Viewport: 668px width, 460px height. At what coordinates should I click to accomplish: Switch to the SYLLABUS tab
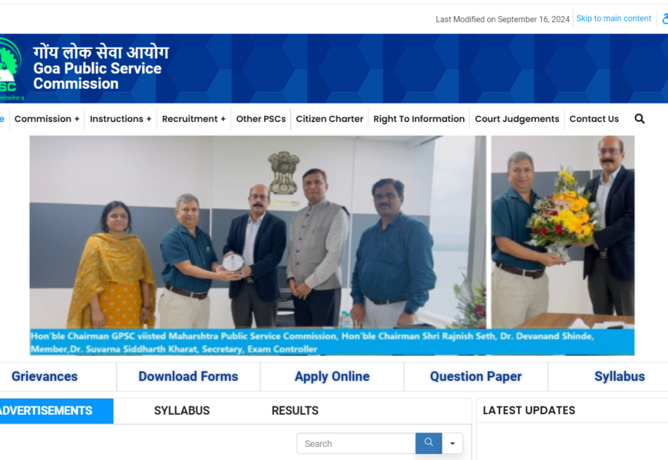click(x=182, y=411)
